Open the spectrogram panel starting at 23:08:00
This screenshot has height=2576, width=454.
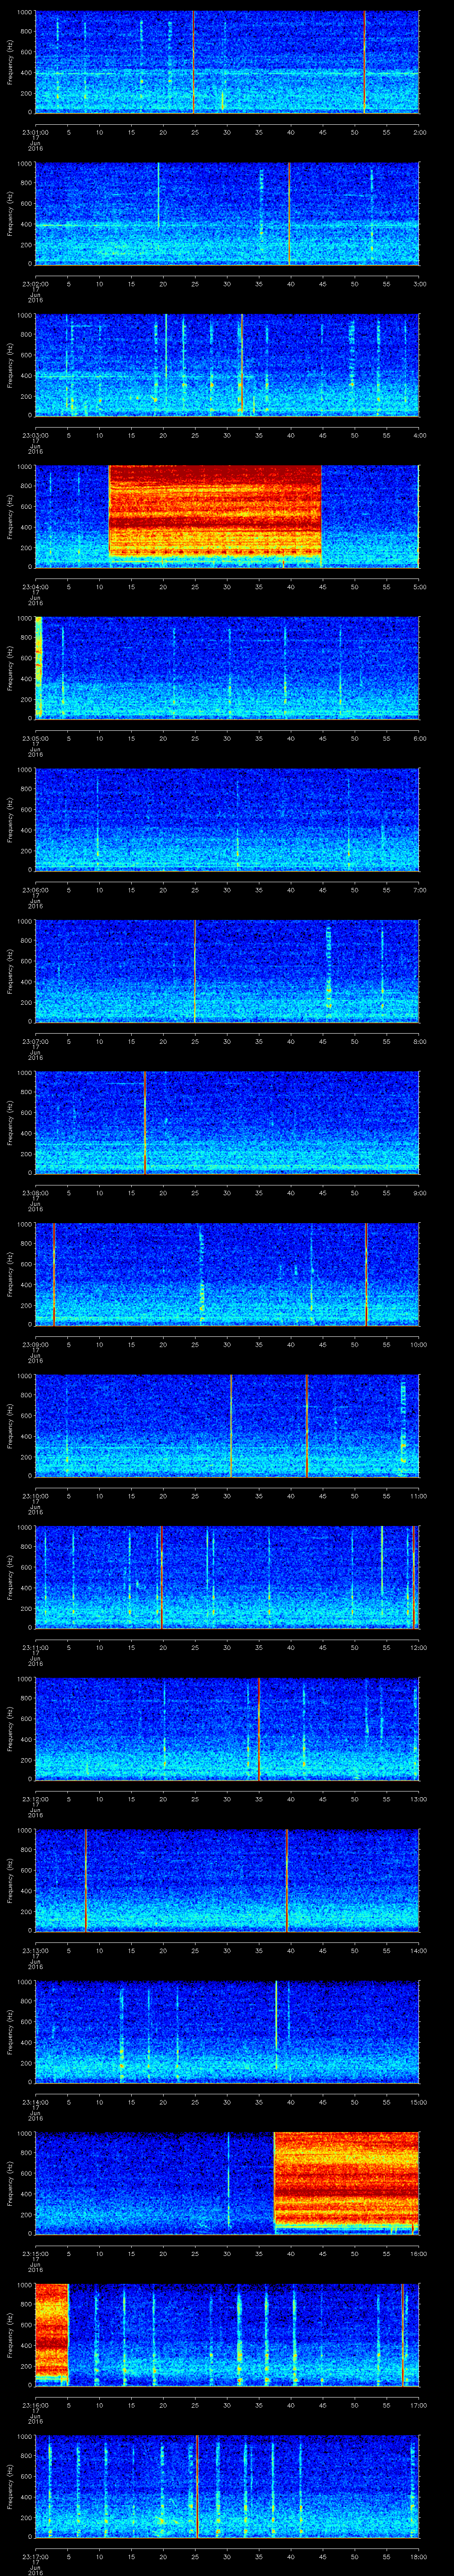[x=227, y=1122]
